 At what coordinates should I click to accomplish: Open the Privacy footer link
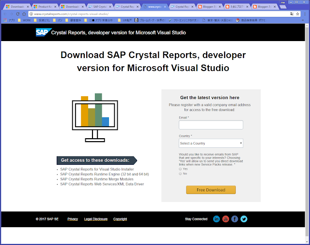[73, 219]
